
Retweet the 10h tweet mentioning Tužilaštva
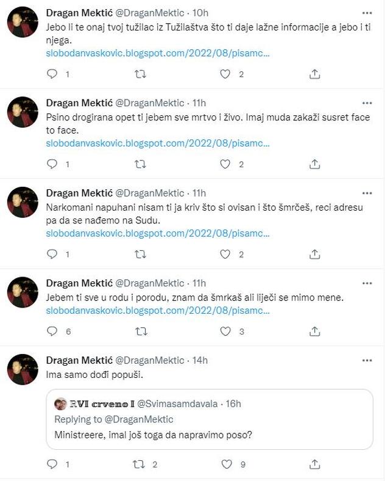coord(140,74)
